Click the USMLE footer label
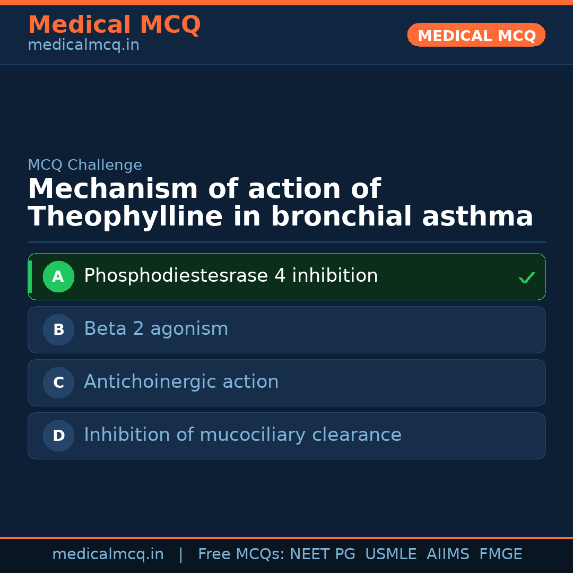Screen dimensions: 573x573 pyautogui.click(x=390, y=554)
